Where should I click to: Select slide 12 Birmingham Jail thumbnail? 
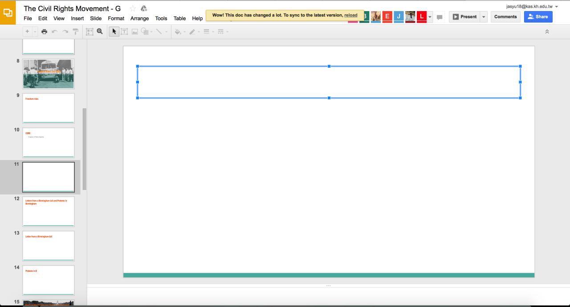[x=49, y=211]
